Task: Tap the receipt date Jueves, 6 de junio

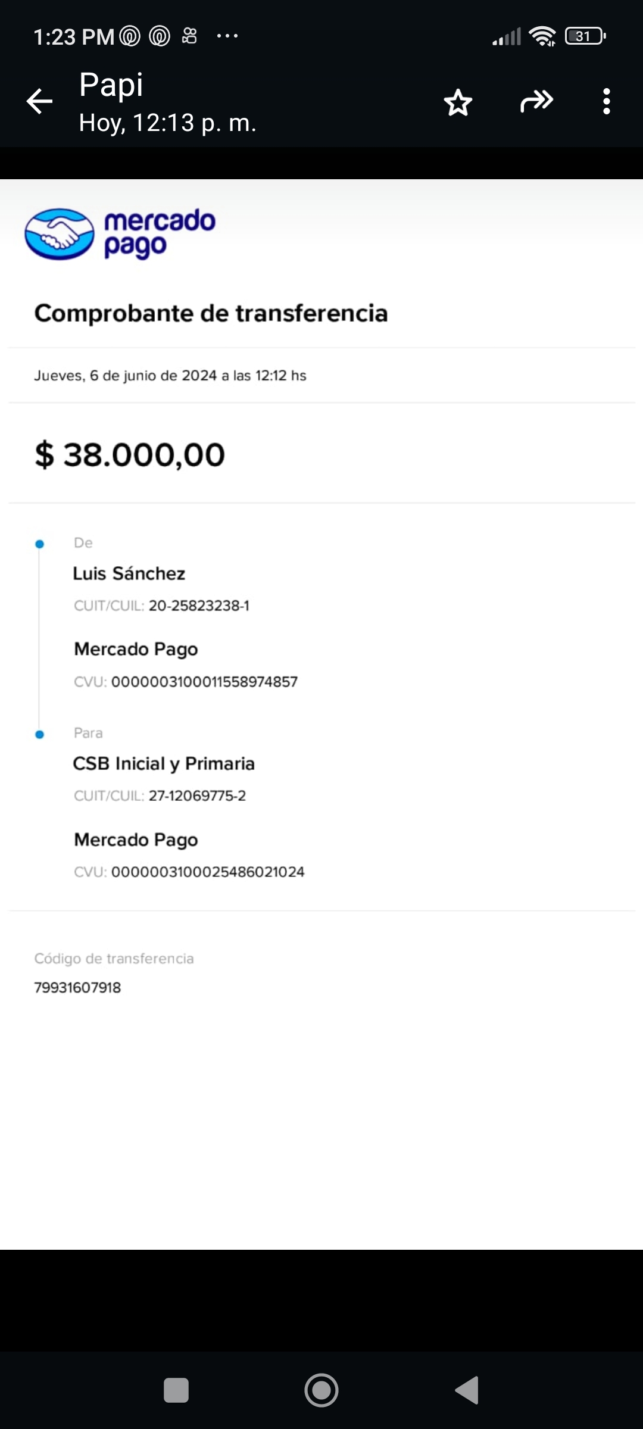Action: tap(170, 376)
